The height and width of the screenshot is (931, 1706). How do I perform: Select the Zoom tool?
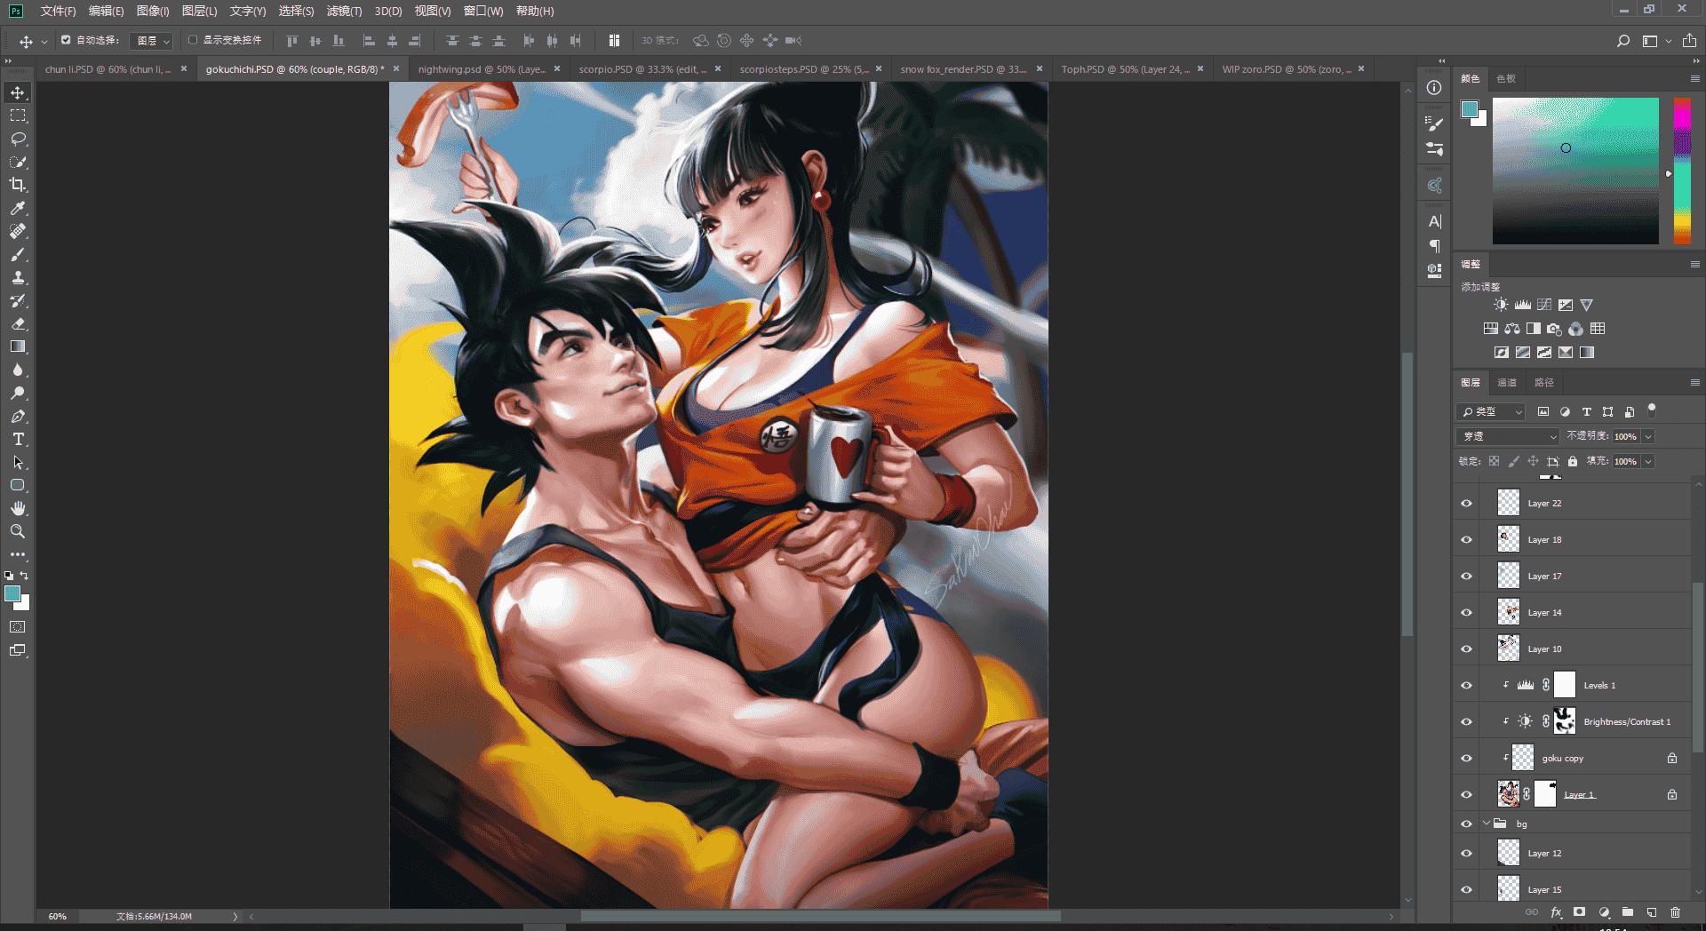(18, 531)
